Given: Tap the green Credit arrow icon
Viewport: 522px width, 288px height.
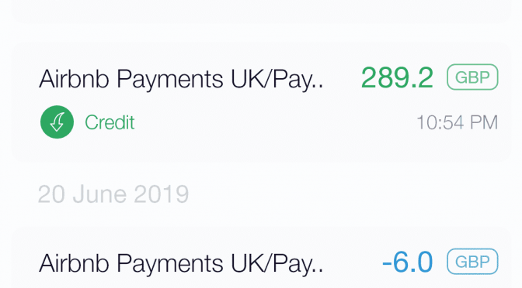Looking at the screenshot, I should coord(57,122).
